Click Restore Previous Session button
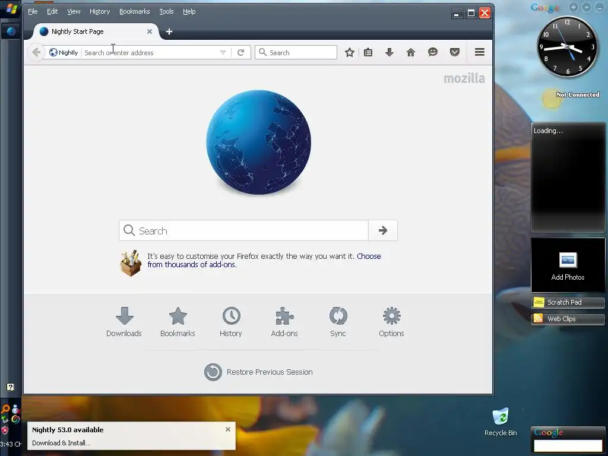The height and width of the screenshot is (456, 608). [x=259, y=372]
